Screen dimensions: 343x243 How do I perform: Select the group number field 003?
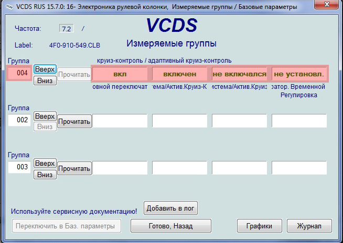click(19, 167)
